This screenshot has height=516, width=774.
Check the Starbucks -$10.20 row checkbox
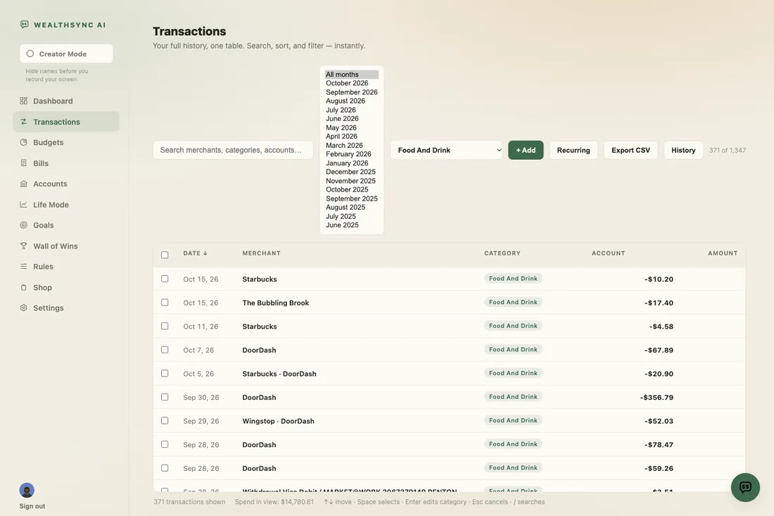[x=165, y=279]
